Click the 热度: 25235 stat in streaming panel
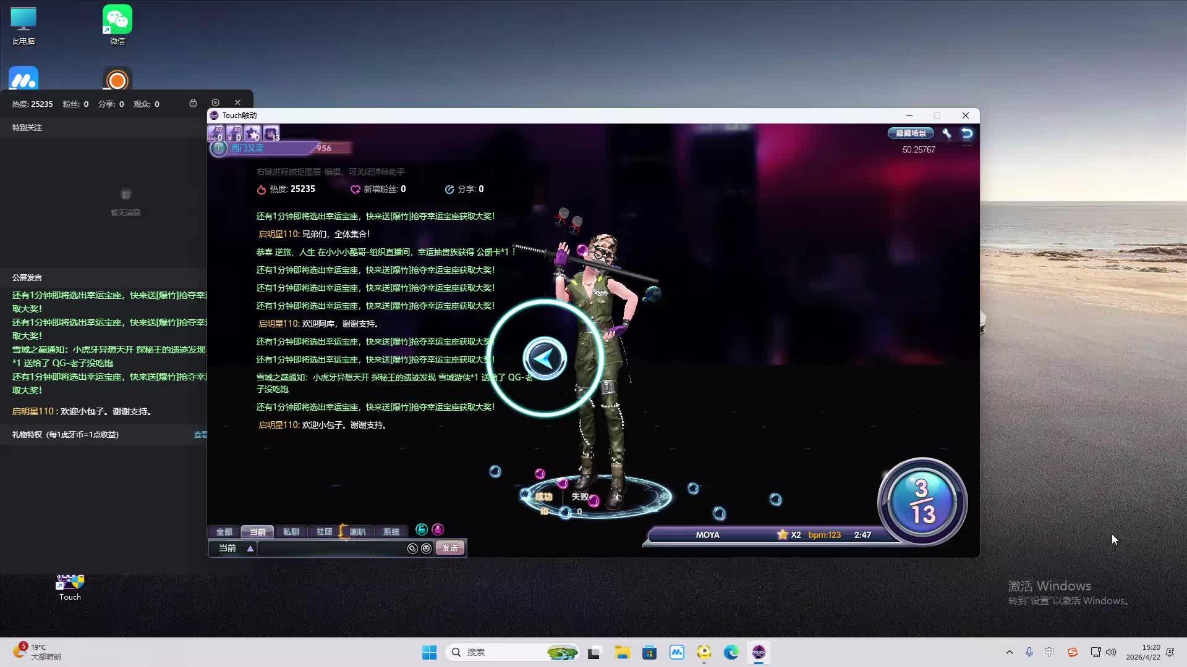 point(32,104)
